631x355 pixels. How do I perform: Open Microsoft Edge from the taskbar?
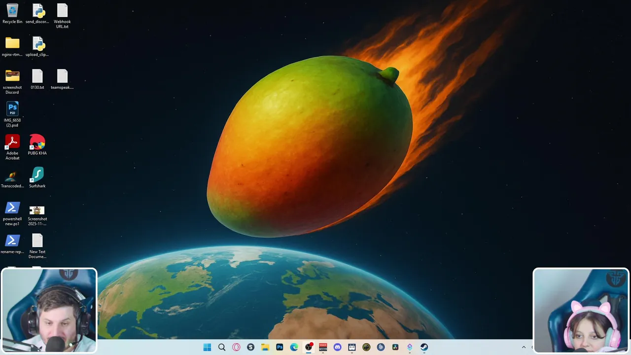(x=294, y=347)
